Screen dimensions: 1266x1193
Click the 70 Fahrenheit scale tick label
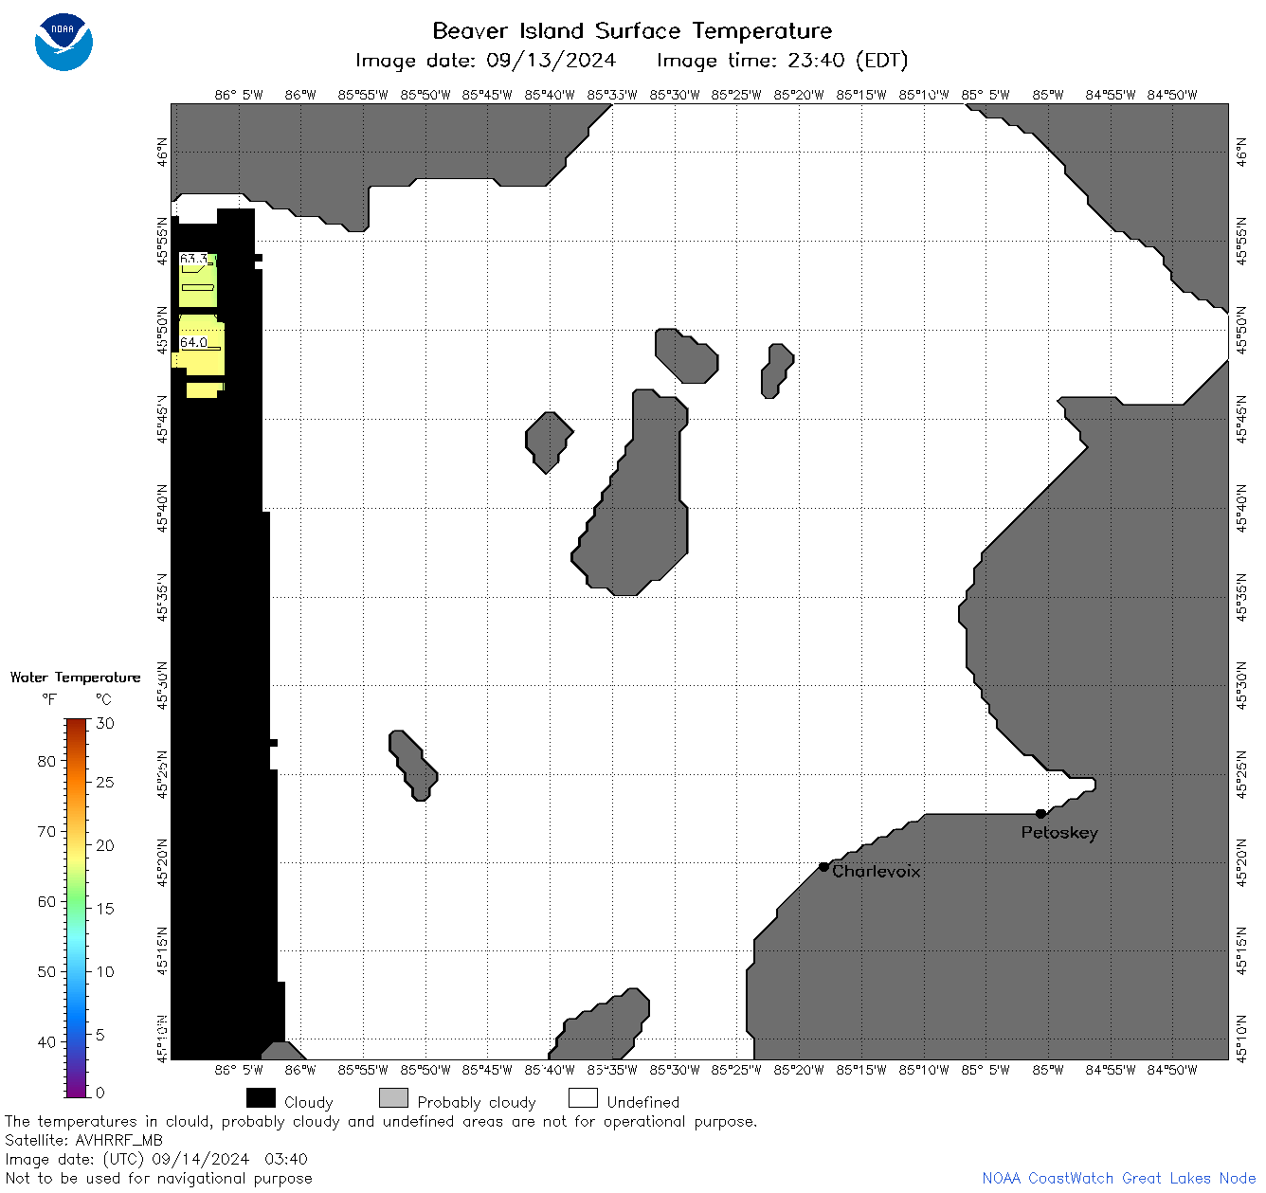(46, 831)
